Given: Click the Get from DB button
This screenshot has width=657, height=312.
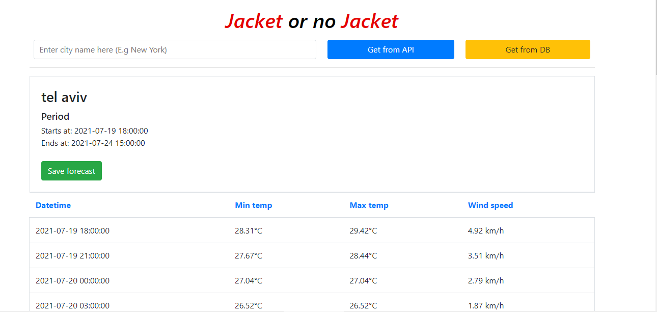Looking at the screenshot, I should pyautogui.click(x=528, y=49).
